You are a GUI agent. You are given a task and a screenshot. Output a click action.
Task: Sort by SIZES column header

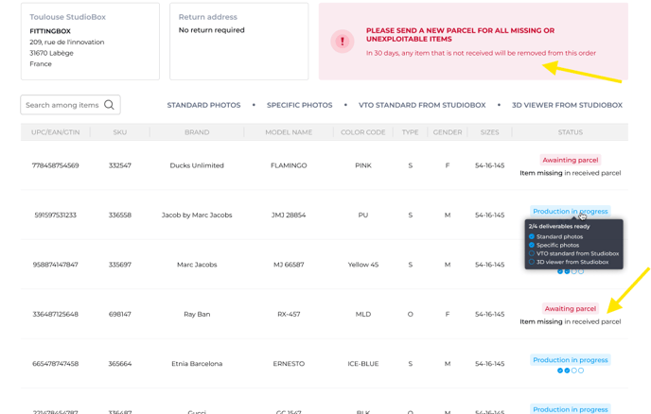pos(490,132)
